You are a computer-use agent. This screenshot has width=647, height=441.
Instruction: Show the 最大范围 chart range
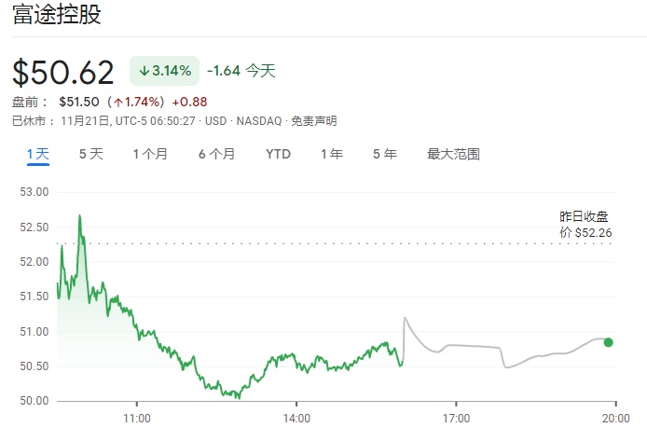tap(453, 154)
